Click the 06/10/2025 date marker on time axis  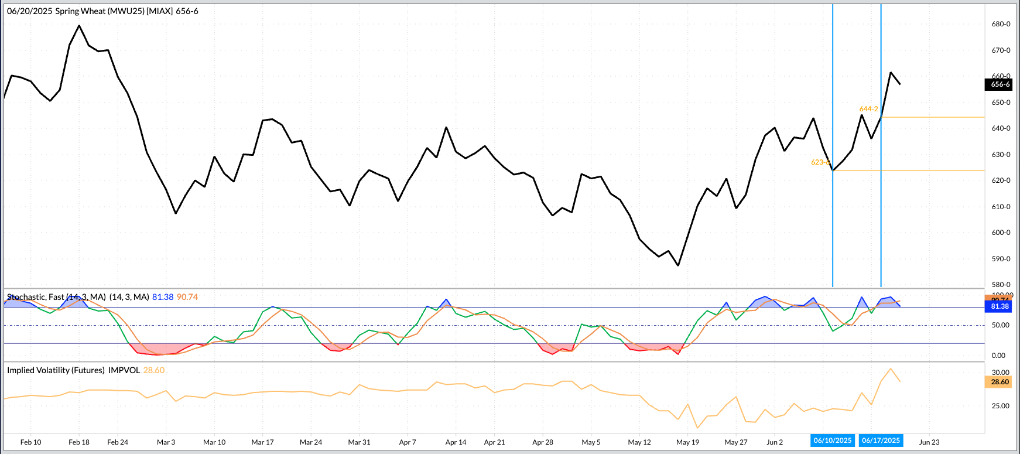(833, 441)
